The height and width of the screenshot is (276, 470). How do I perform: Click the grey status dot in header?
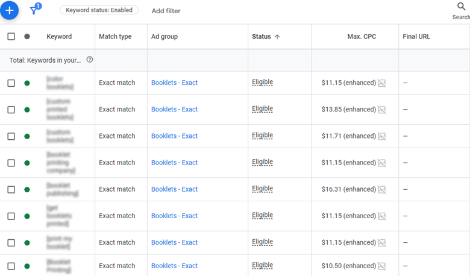pos(27,37)
